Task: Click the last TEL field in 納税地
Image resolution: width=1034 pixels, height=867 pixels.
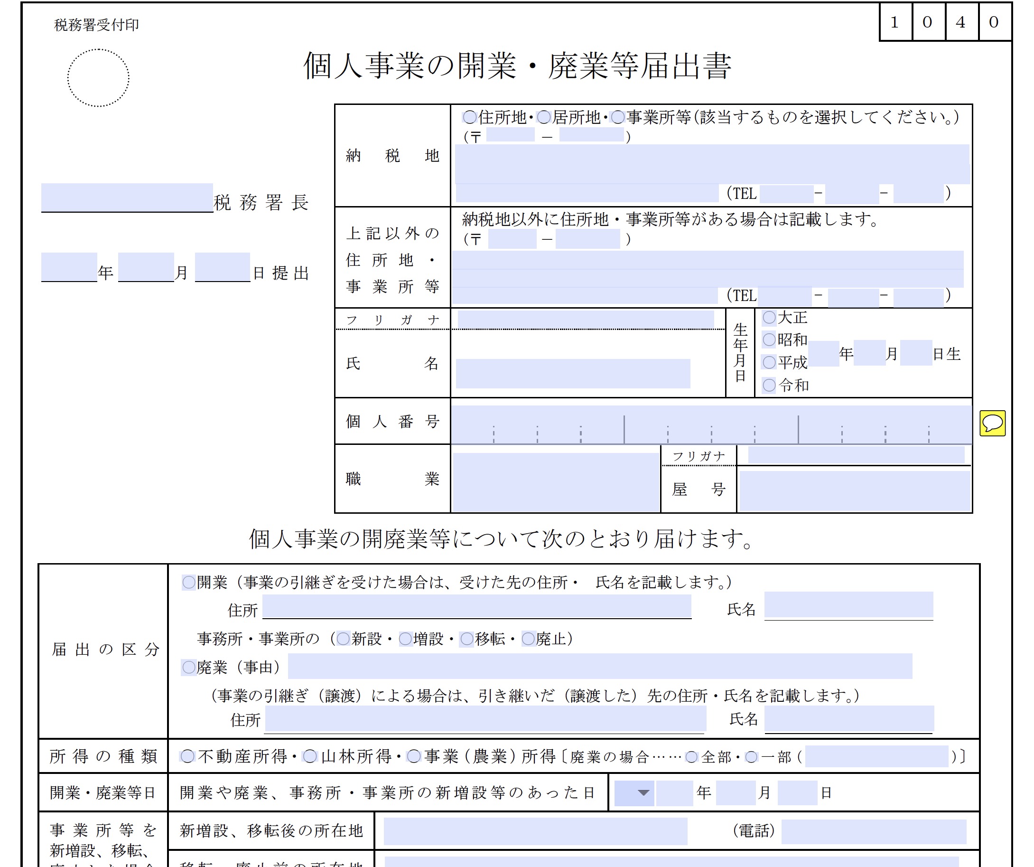Action: [x=918, y=194]
